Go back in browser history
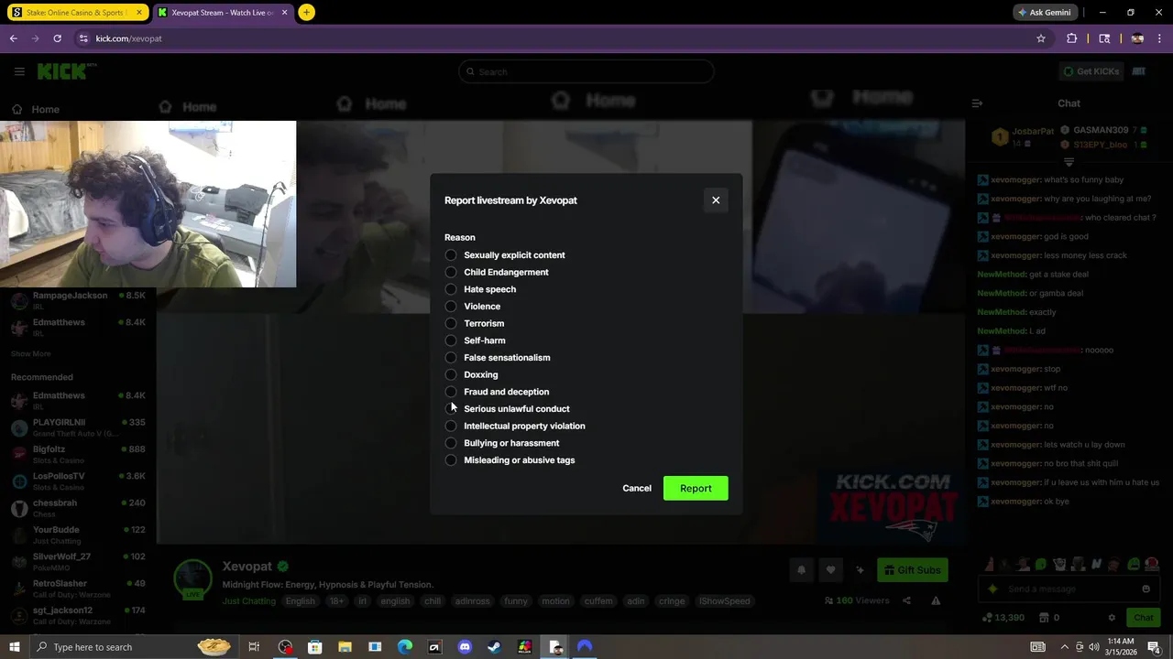 [x=14, y=38]
